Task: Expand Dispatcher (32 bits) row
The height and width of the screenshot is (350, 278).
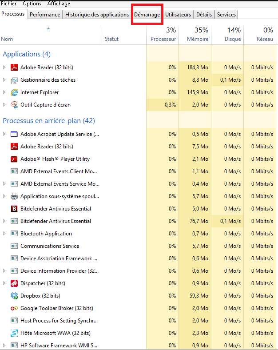Action: coord(4,283)
